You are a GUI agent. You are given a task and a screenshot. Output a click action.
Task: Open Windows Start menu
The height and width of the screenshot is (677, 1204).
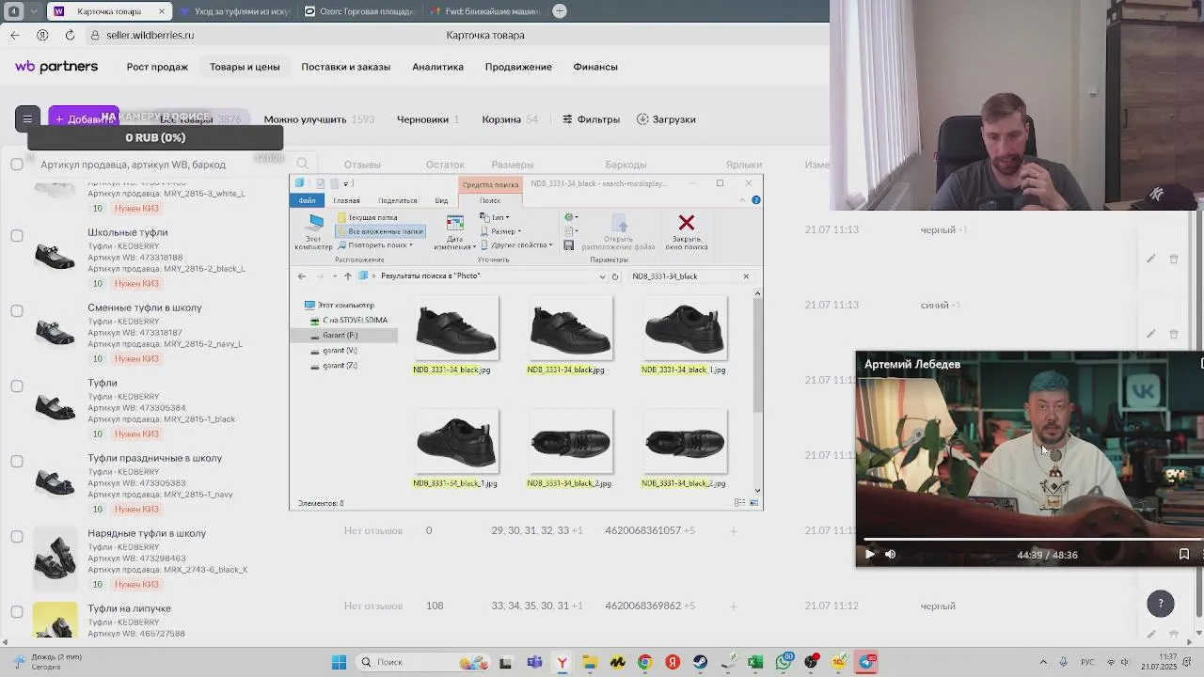pyautogui.click(x=339, y=662)
